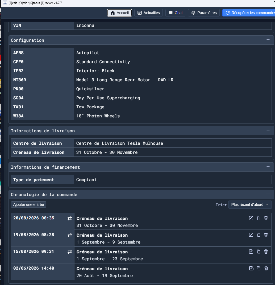
Task: Select the W38A code cell
Action: [43, 116]
